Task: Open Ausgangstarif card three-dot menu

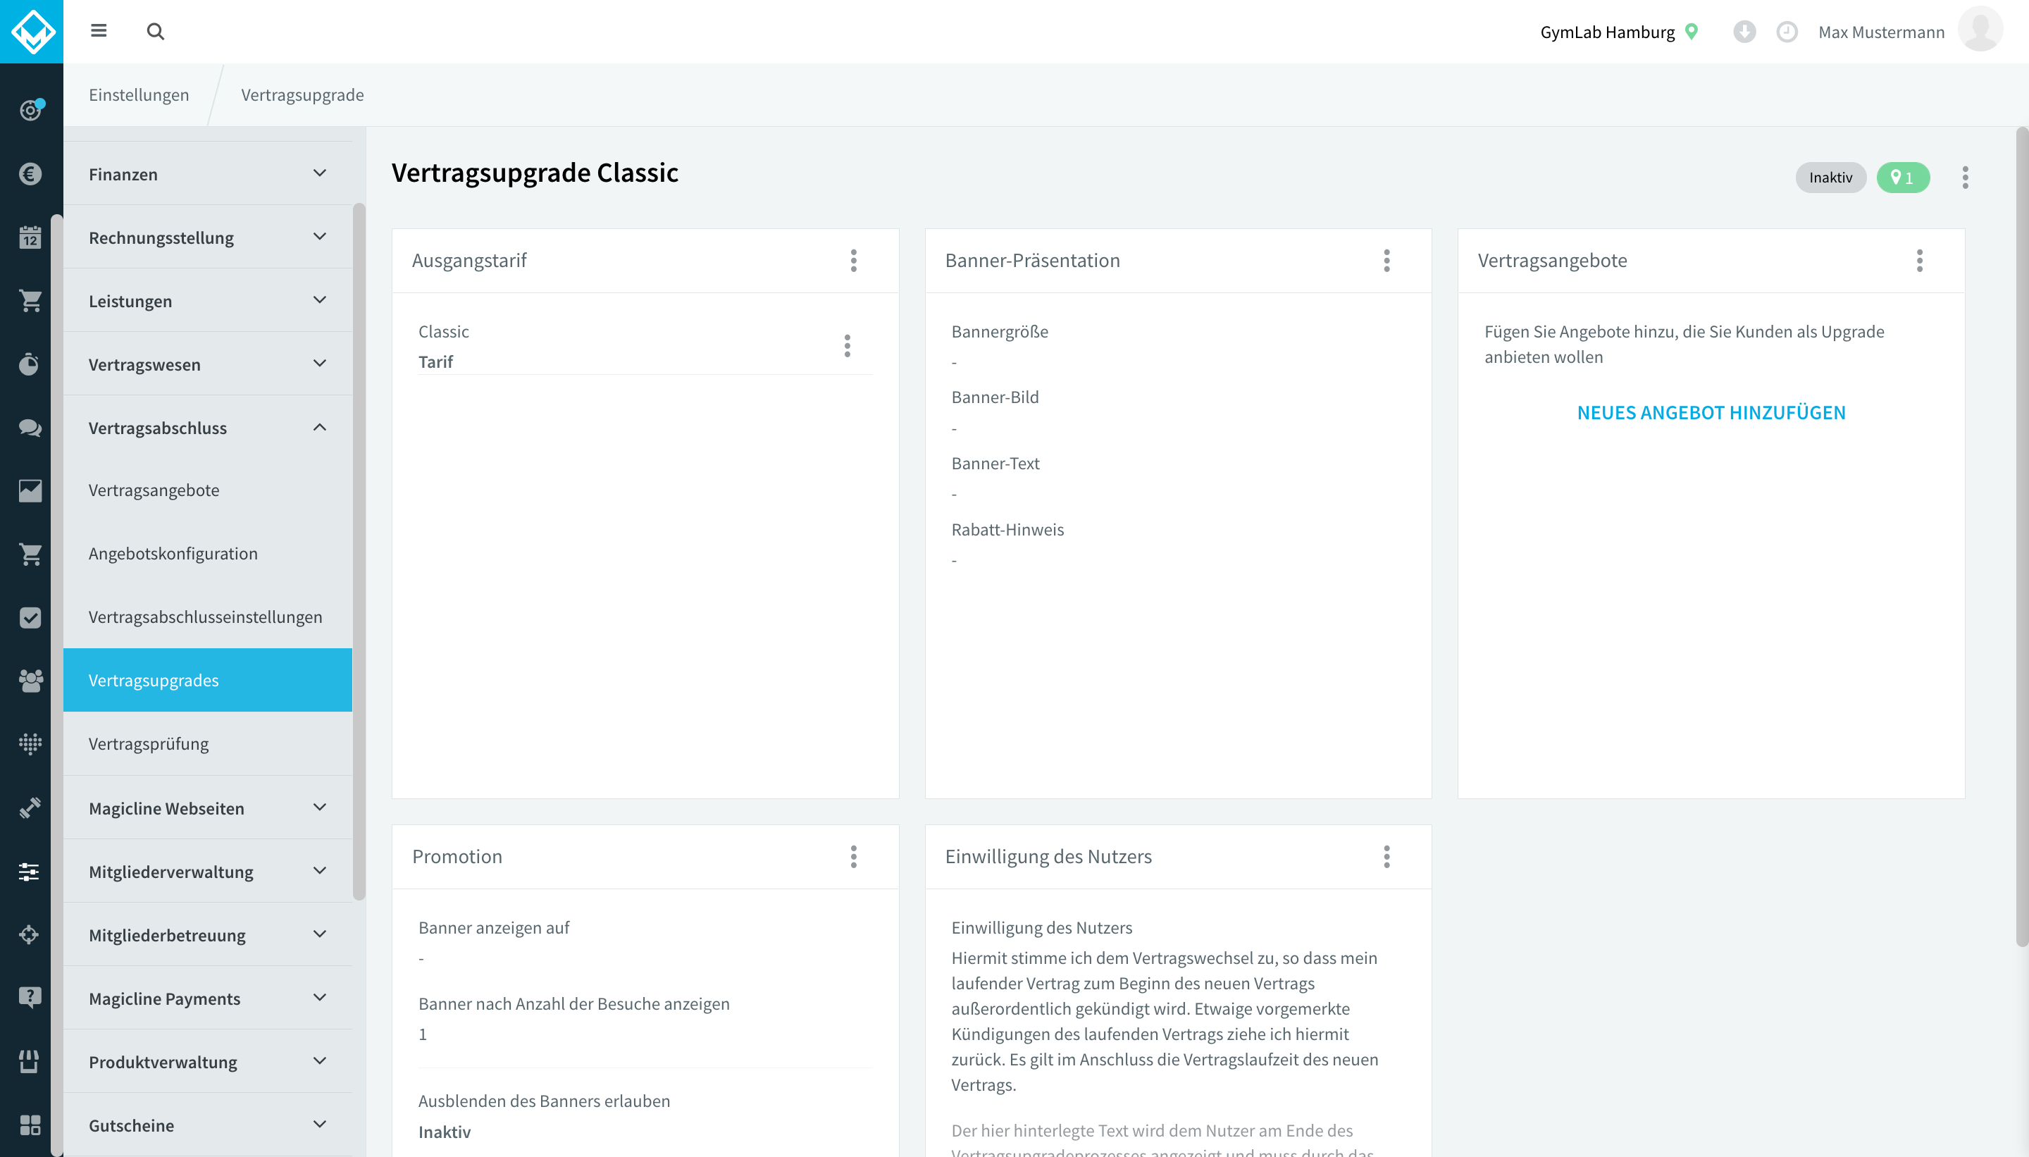Action: click(853, 261)
